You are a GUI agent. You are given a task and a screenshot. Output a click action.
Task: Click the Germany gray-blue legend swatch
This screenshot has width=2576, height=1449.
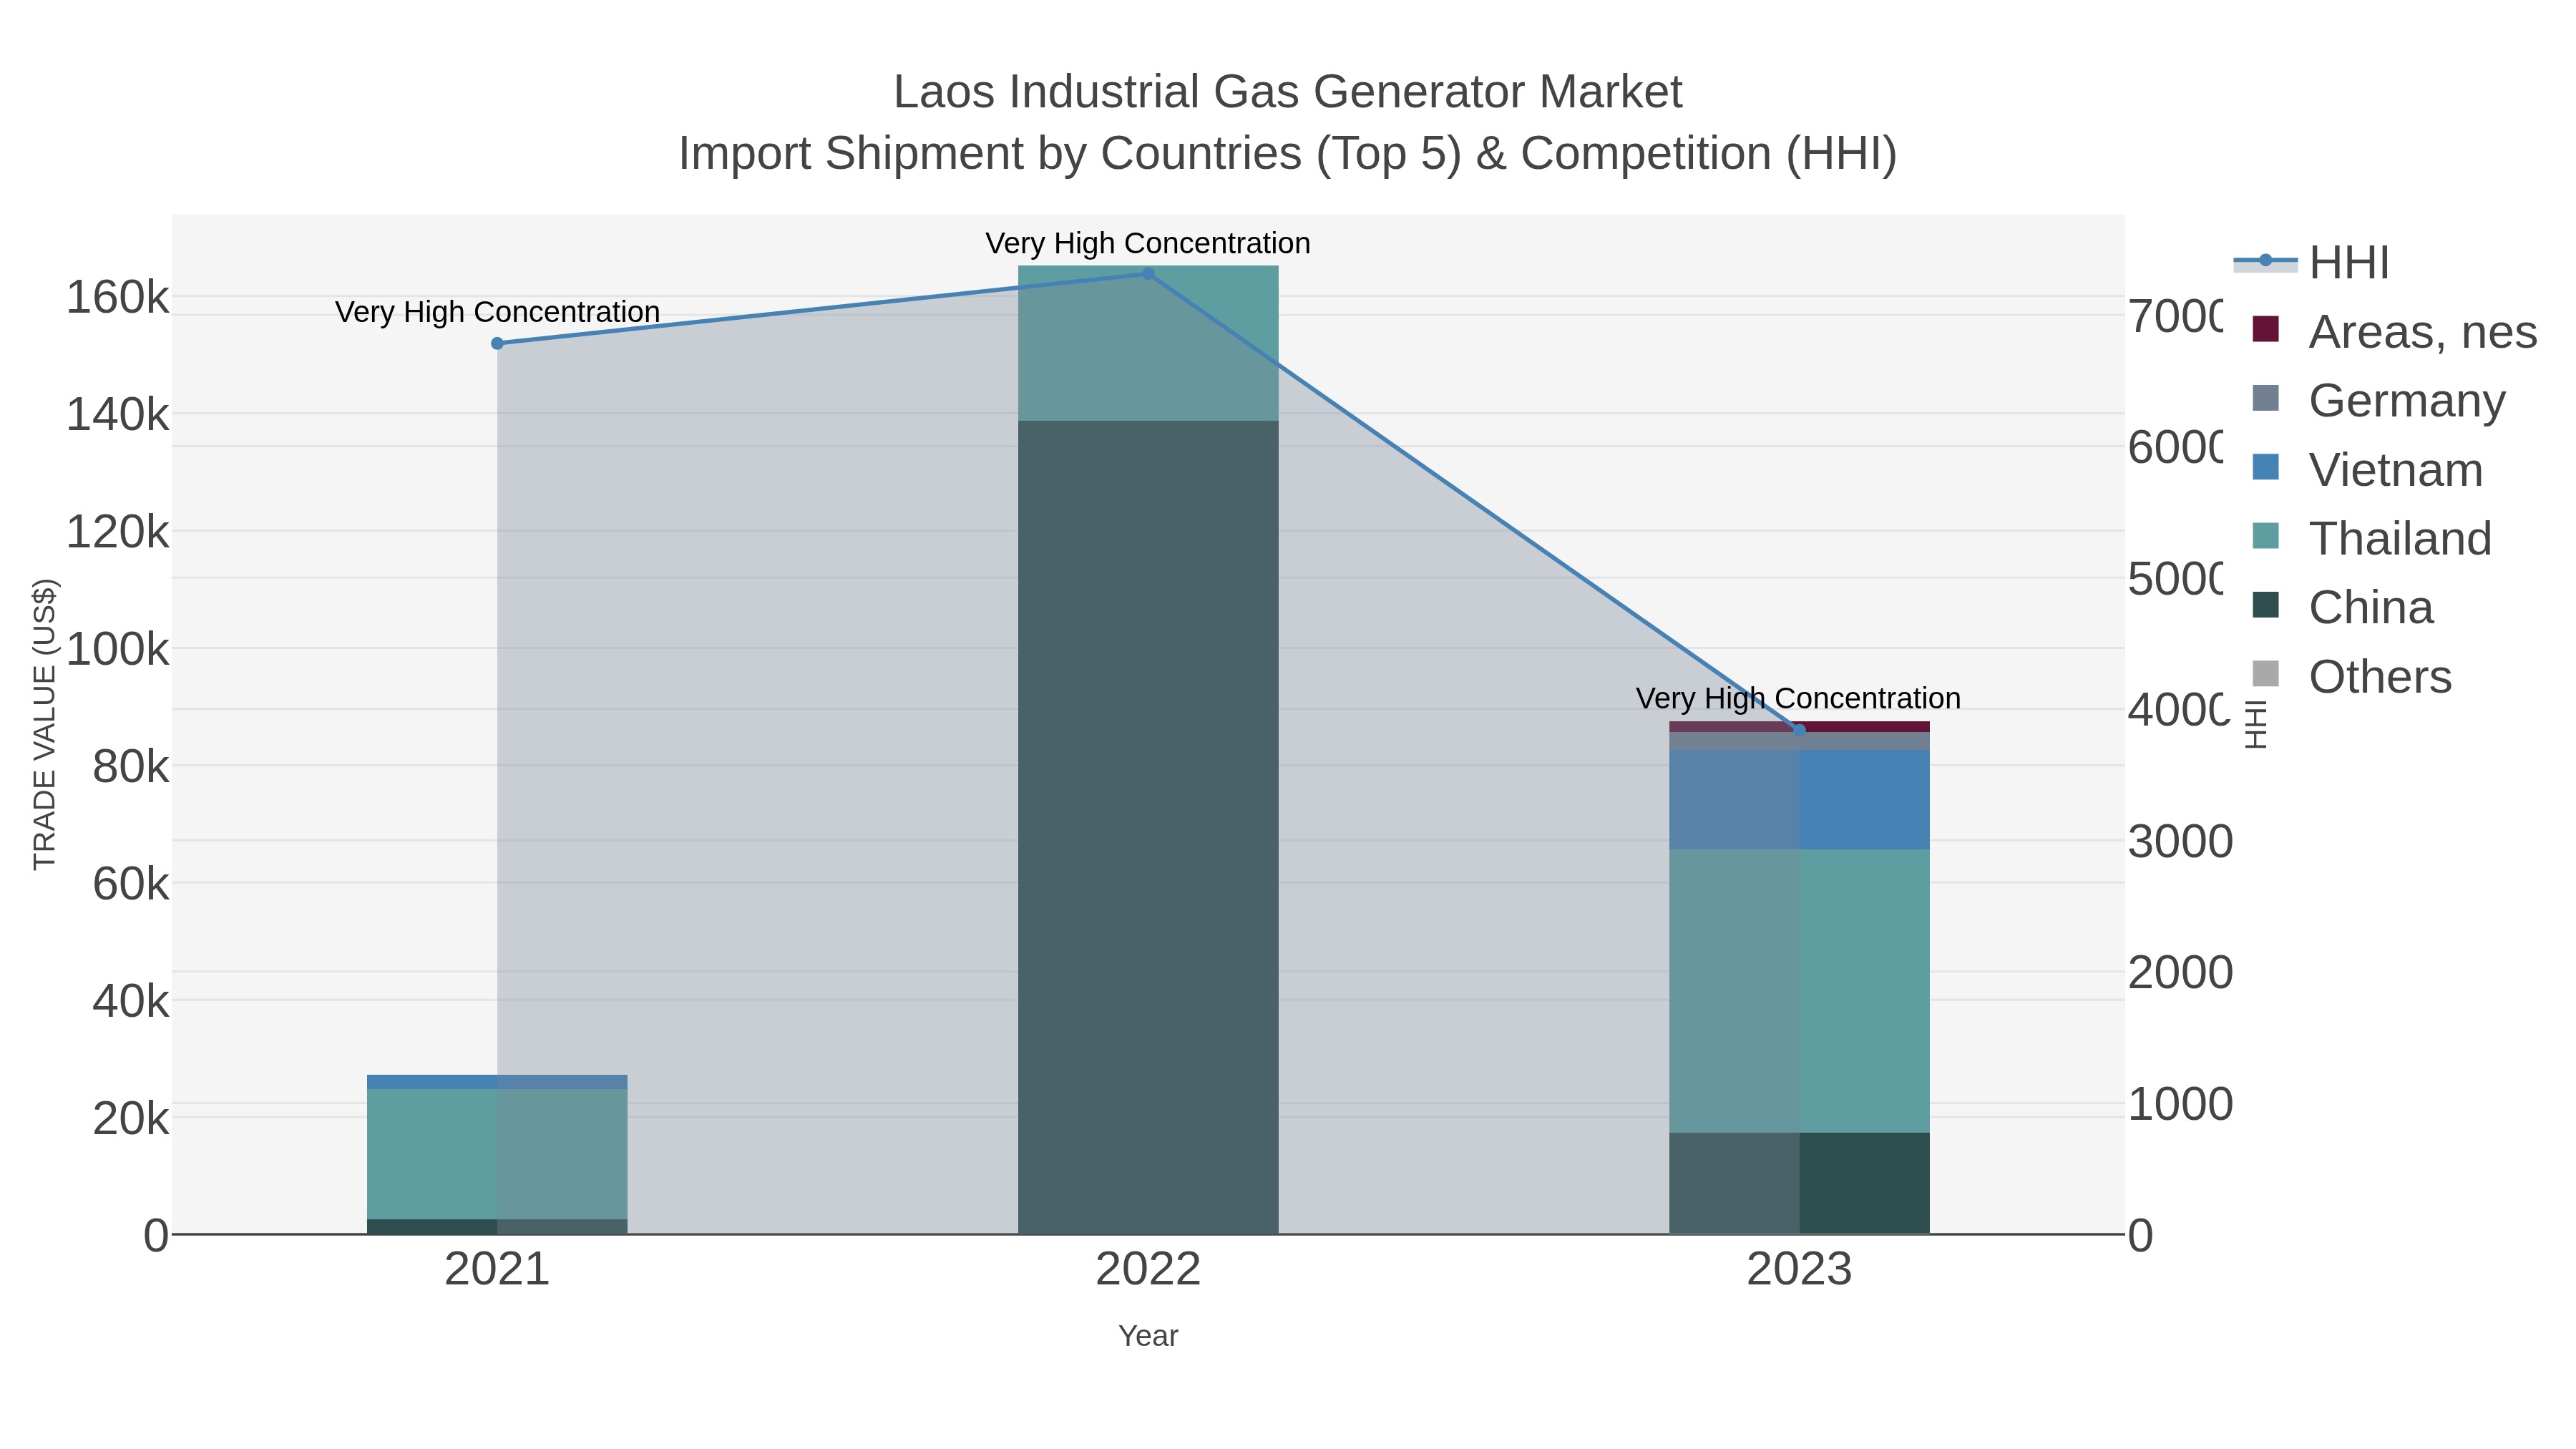point(2266,398)
